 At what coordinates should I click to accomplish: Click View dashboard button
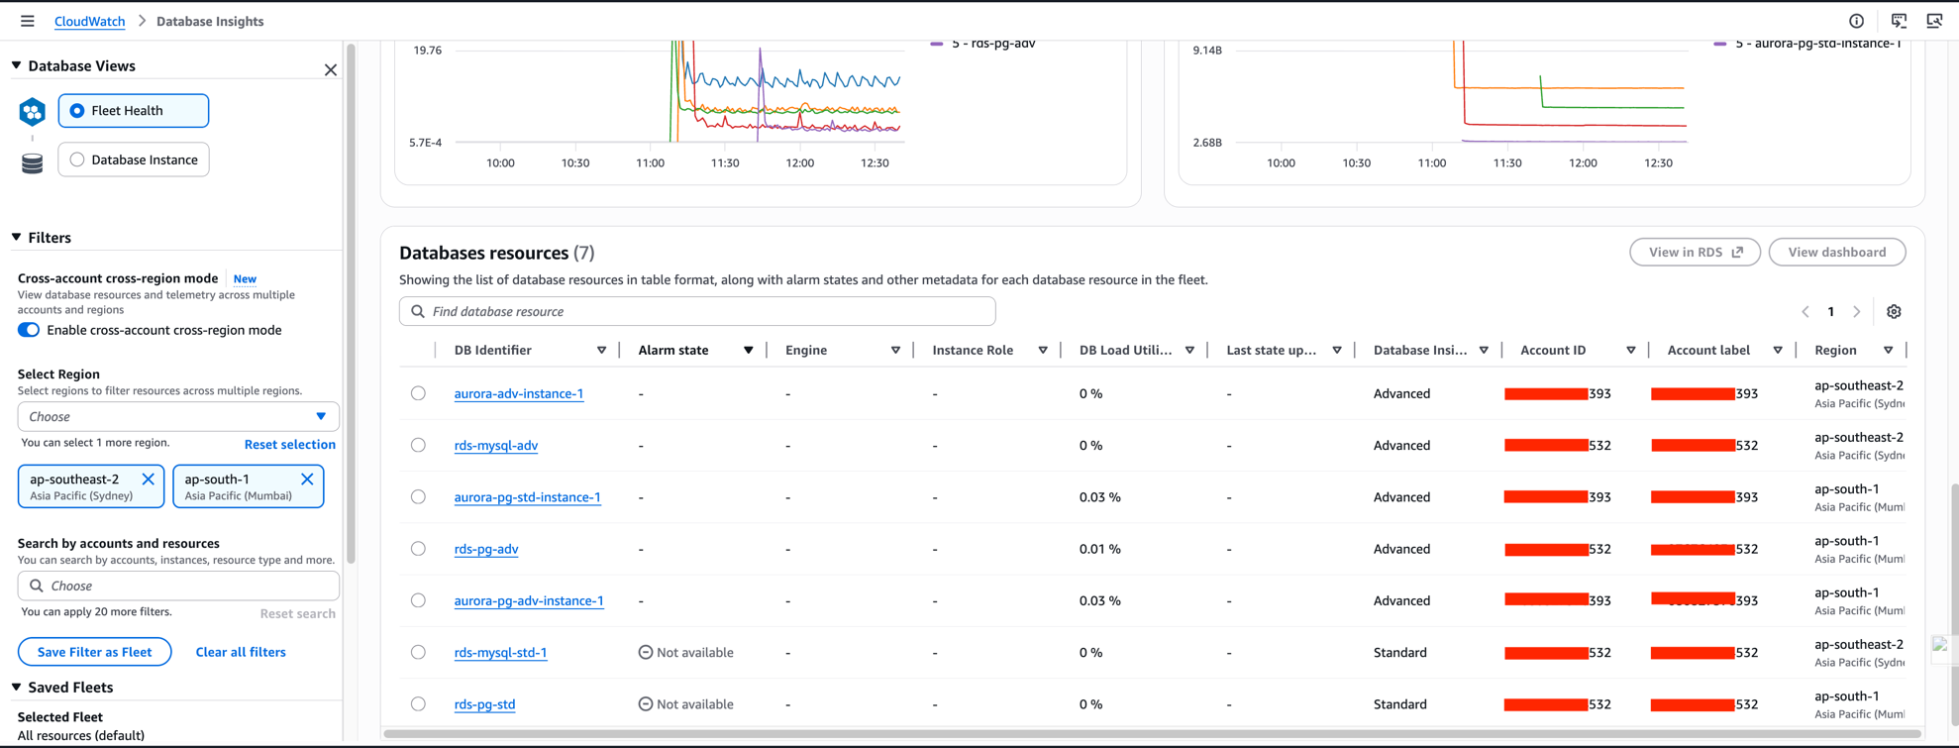(x=1837, y=252)
